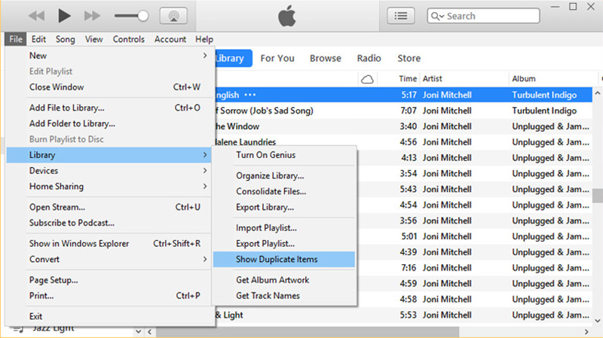Choose Subscribe to Podcast

click(109, 223)
